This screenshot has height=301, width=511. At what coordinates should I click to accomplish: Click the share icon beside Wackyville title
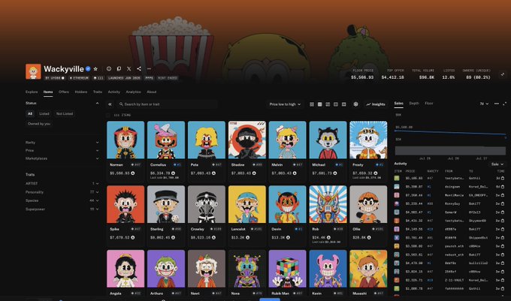[139, 69]
